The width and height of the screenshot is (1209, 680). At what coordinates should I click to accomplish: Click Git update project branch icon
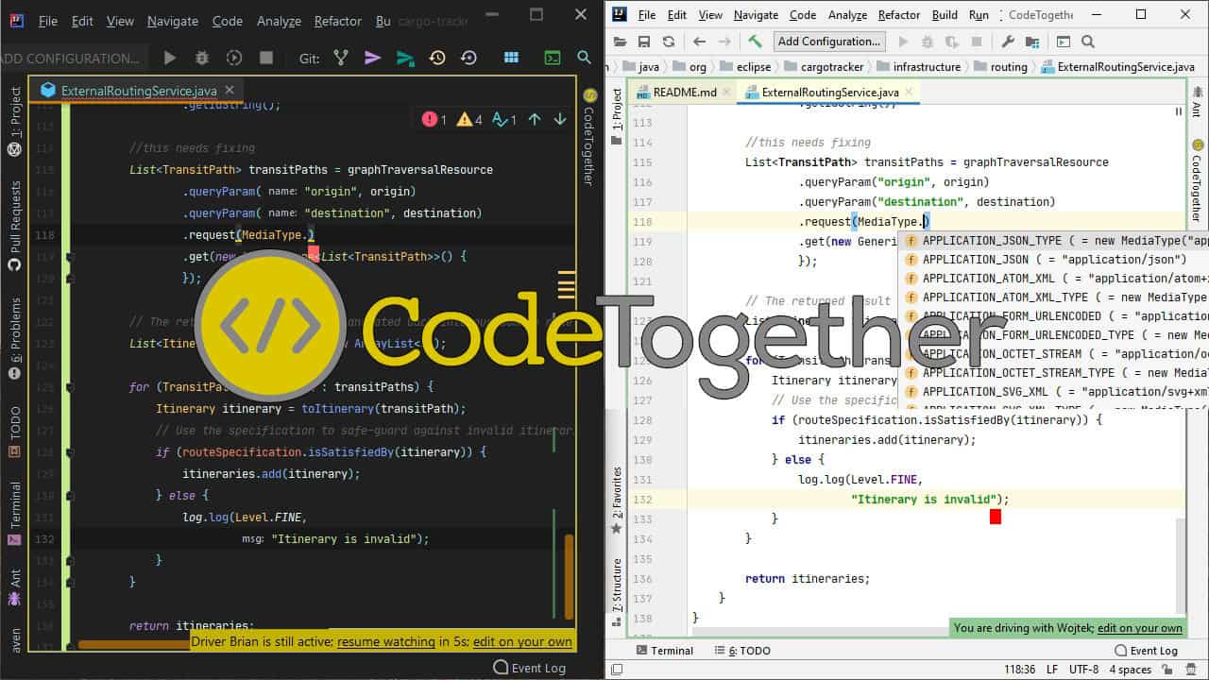click(342, 58)
